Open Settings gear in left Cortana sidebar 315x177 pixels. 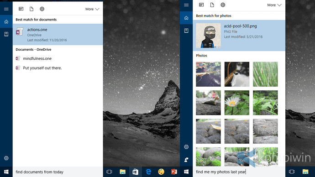coord(6,158)
